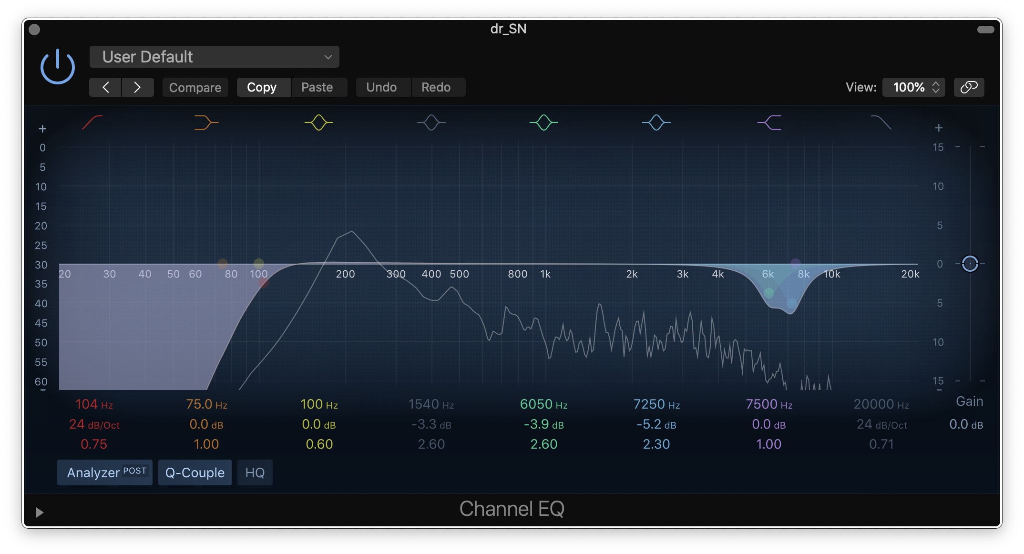This screenshot has width=1024, height=554.
Task: Toggle the yellow parametric band icon
Action: click(318, 123)
